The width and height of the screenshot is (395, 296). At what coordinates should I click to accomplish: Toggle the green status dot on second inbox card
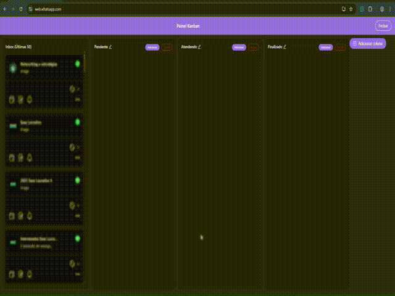[78, 122]
